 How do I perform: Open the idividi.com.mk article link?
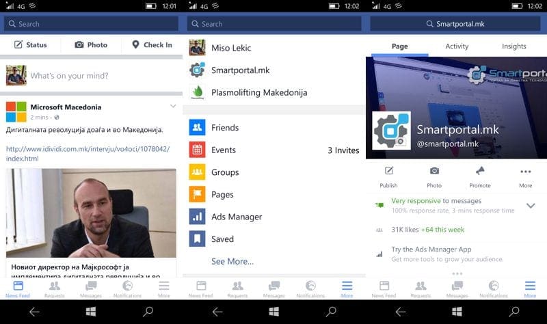tap(88, 153)
